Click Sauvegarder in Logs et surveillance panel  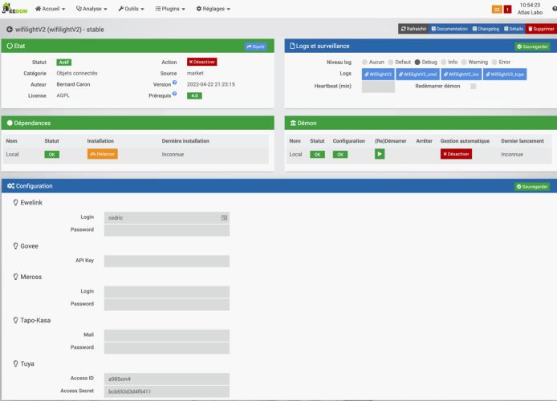tap(532, 47)
